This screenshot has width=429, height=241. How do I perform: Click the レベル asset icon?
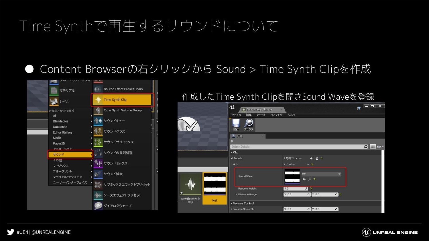click(54, 101)
